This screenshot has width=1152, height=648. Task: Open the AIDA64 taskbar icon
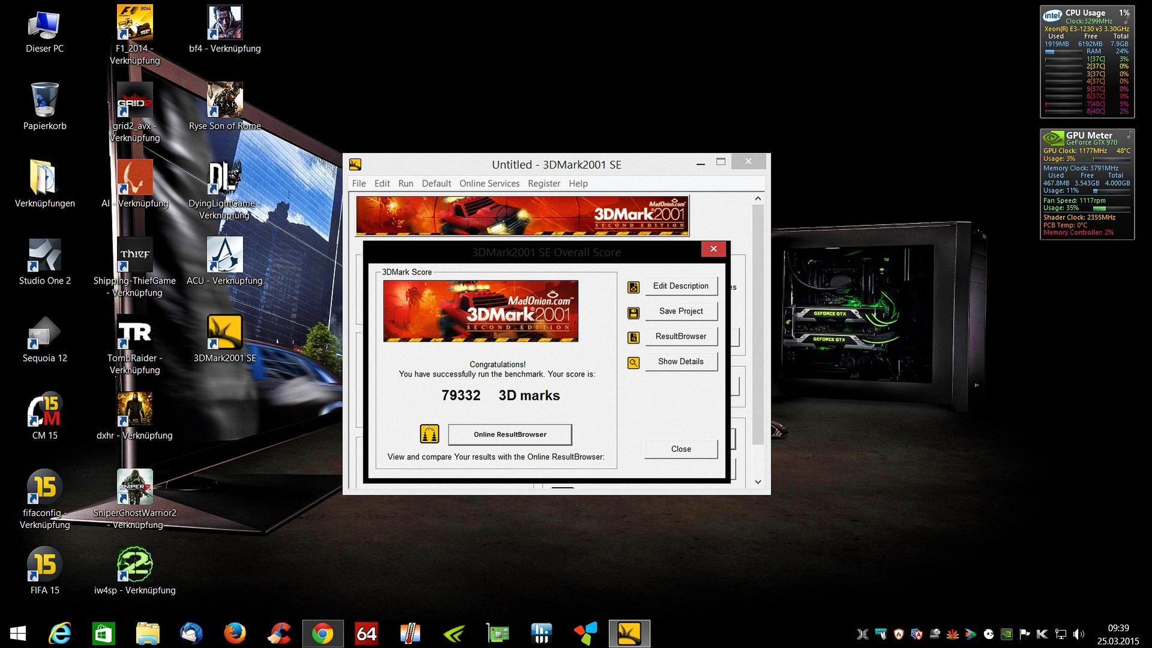pos(366,634)
